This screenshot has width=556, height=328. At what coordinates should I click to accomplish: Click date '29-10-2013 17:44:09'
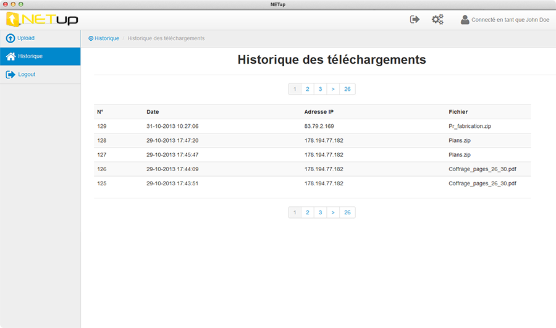172,169
